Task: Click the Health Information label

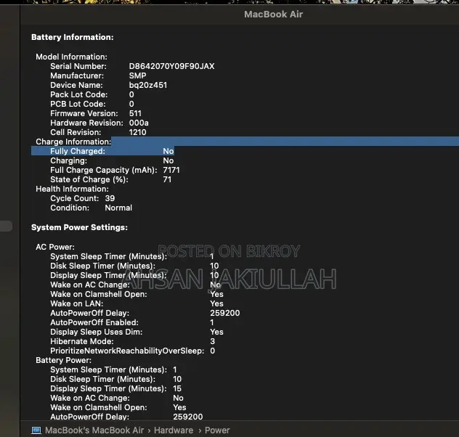Action: (72, 189)
